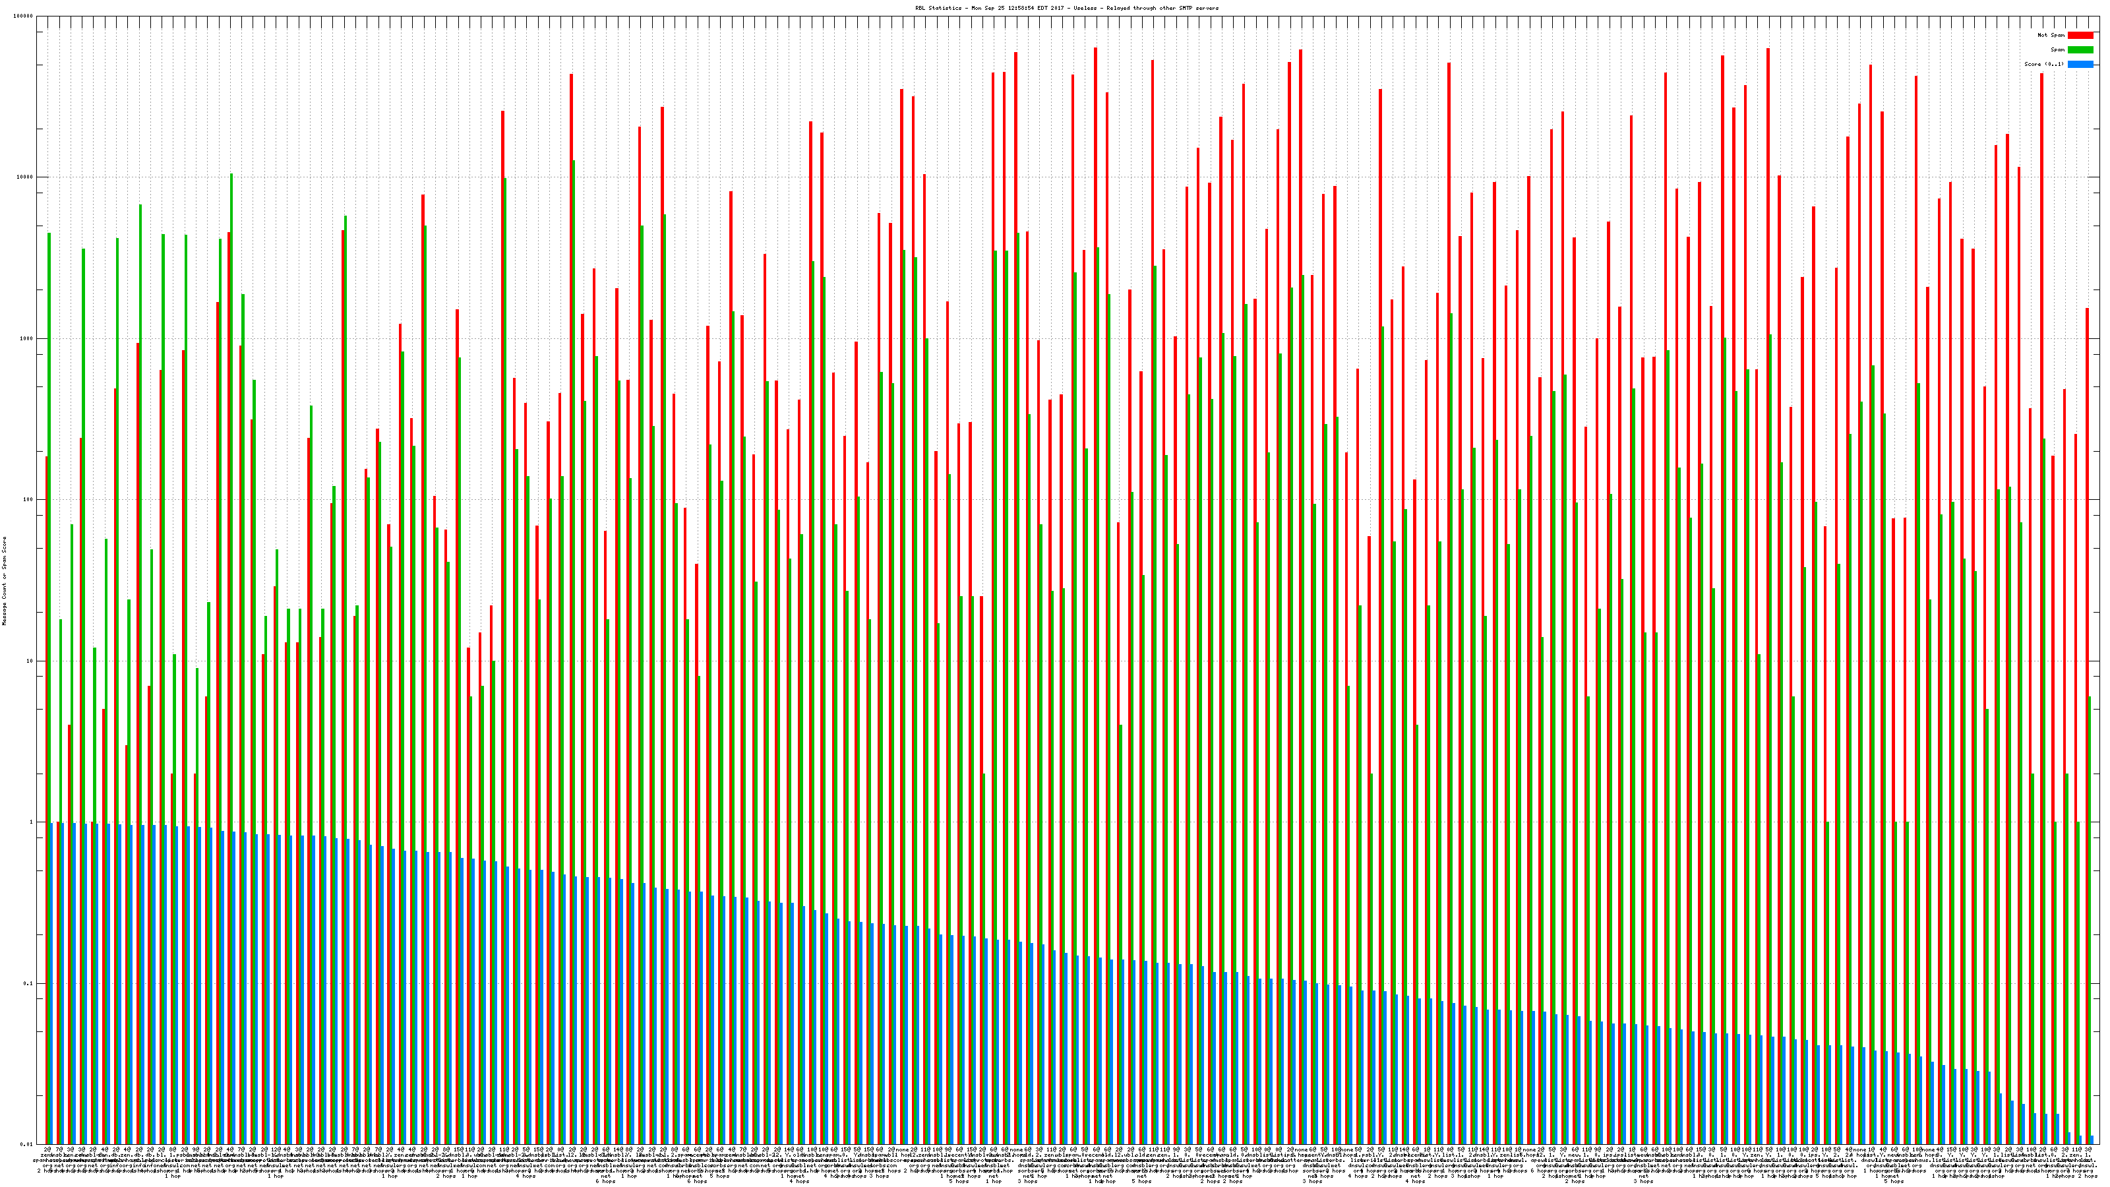Click the 'Spam' legend text label

coord(2057,50)
